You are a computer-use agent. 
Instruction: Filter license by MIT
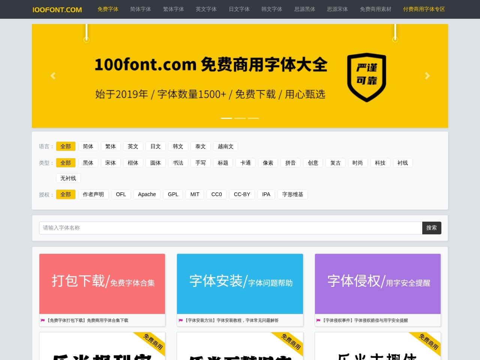pyautogui.click(x=195, y=194)
